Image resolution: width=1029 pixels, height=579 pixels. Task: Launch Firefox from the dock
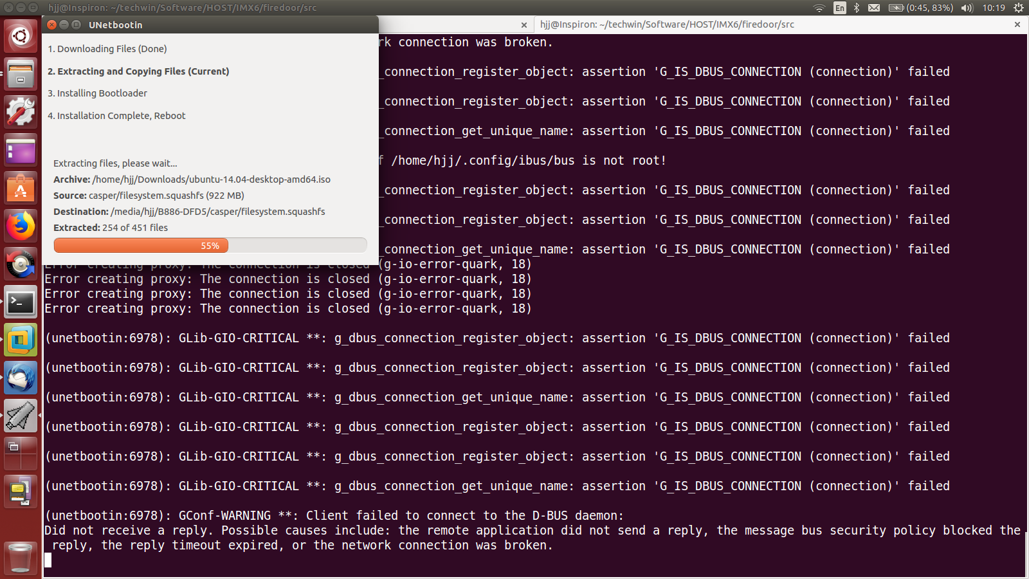[21, 226]
